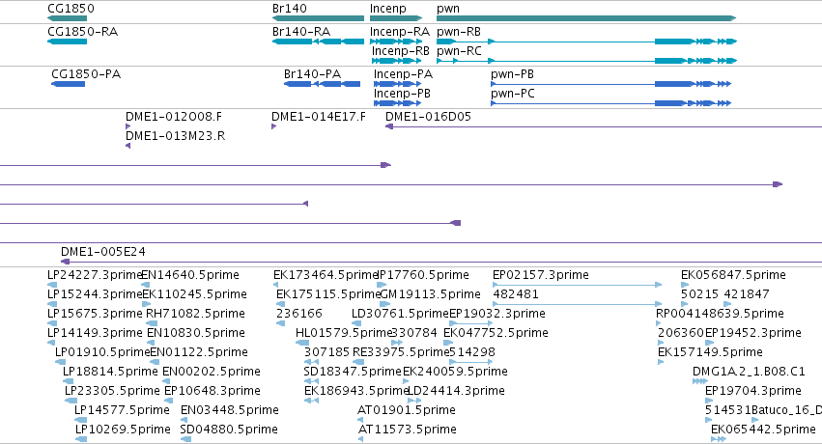This screenshot has height=444, width=822.
Task: Click the Br140-PA protein label
Action: pos(312,73)
